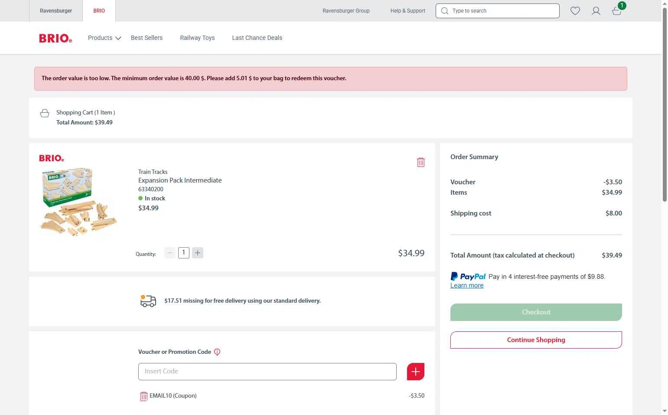Open the Expansion Pack Intermediate product title
This screenshot has height=415, width=668.
[180, 180]
